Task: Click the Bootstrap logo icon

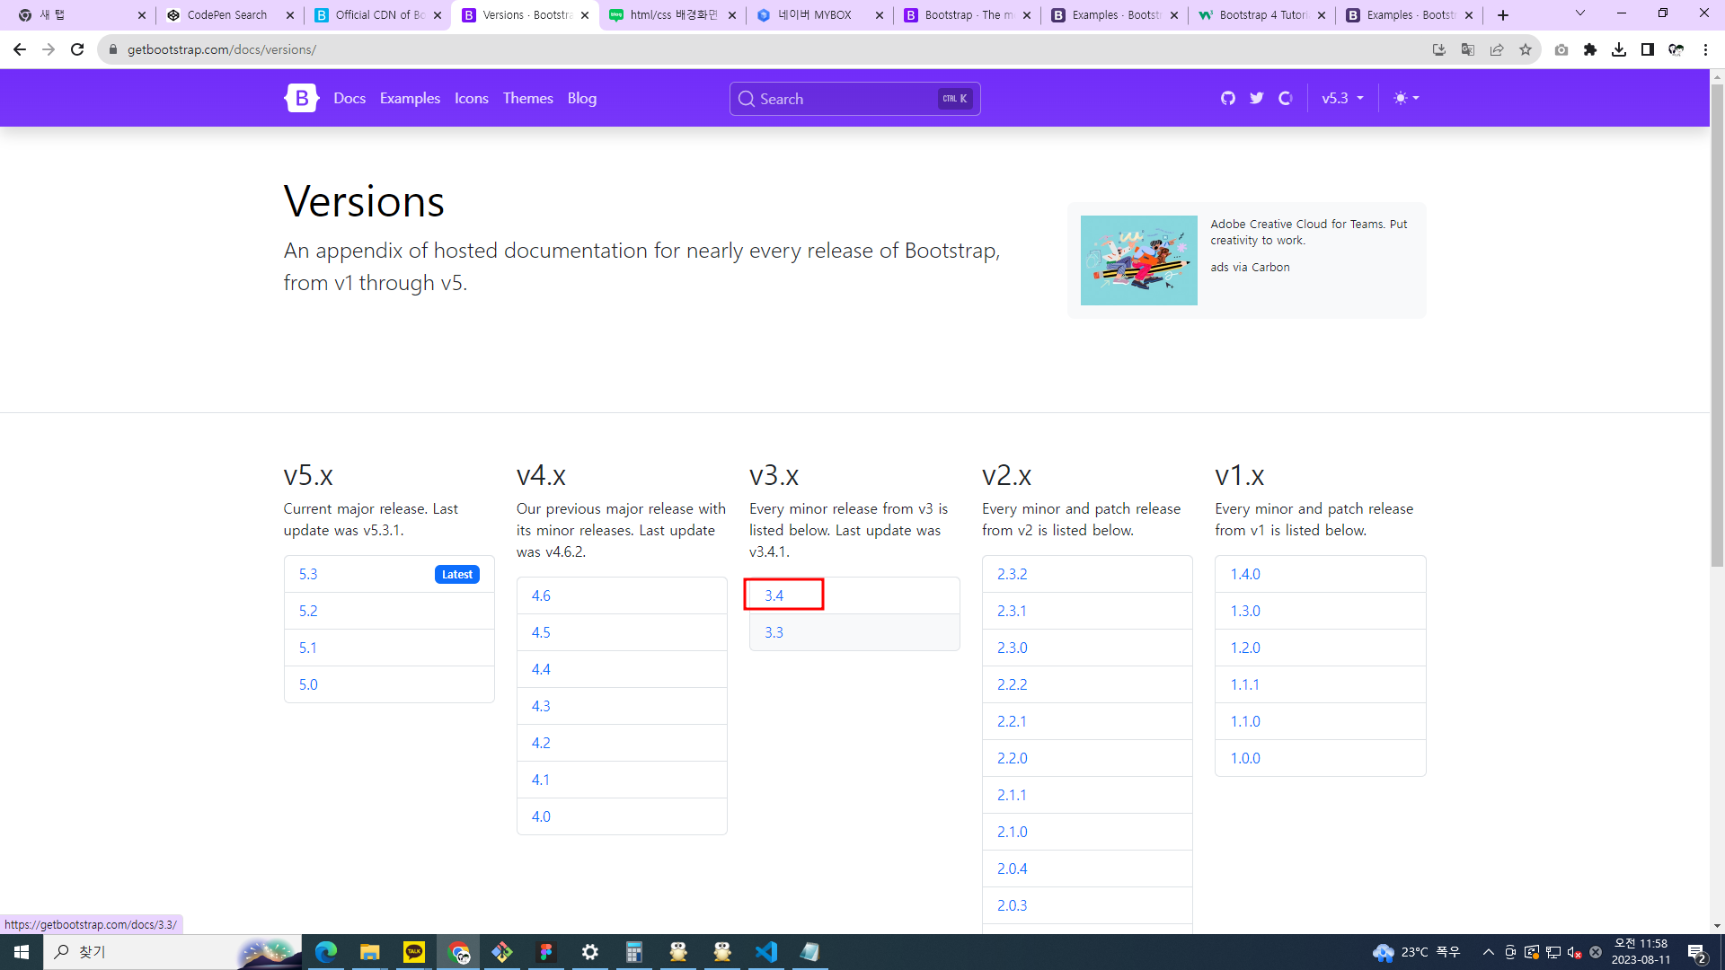Action: 301,98
